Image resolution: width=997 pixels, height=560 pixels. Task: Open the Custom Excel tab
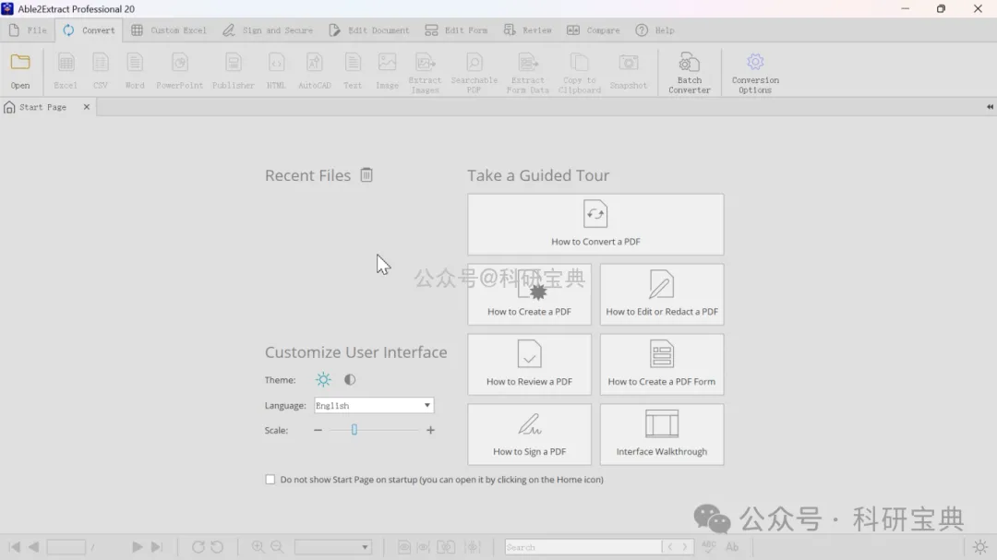[169, 30]
